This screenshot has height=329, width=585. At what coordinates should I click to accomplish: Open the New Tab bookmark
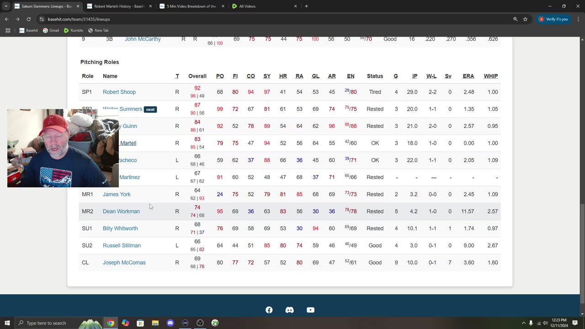[x=98, y=30]
